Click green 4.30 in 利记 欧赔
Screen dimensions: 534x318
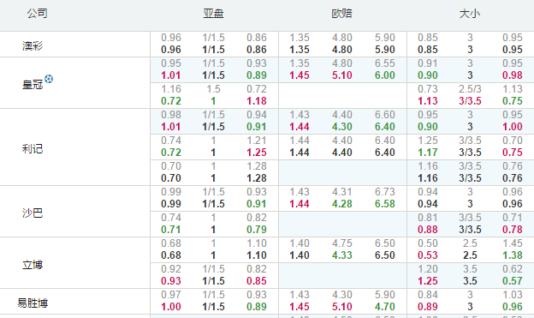[342, 127]
